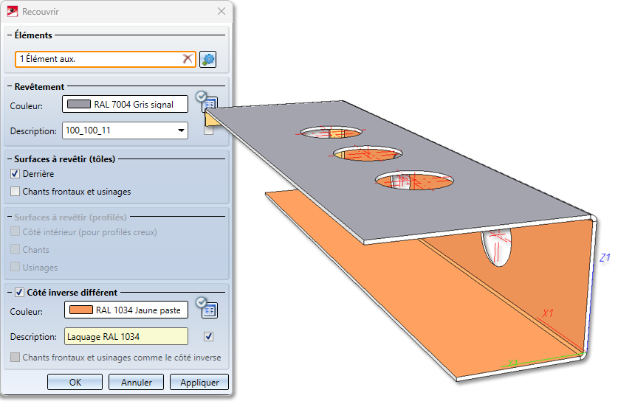Check Chants frontaux comme le côté inverse
The height and width of the screenshot is (404, 618).
[x=15, y=358]
